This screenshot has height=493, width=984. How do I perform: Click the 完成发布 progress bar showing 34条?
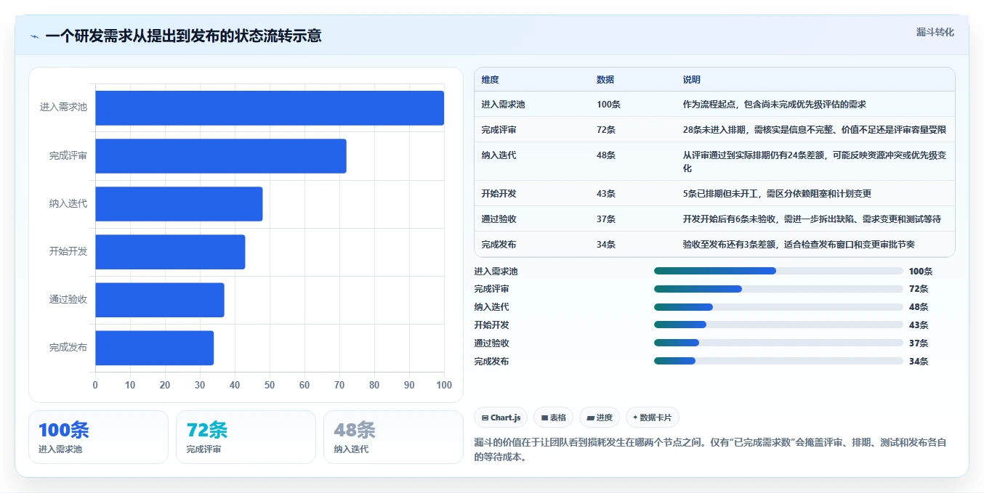(778, 361)
